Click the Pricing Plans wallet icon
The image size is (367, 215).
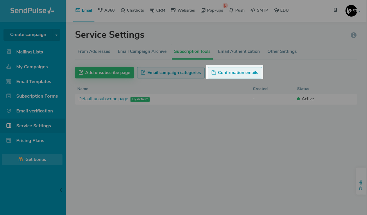9,141
